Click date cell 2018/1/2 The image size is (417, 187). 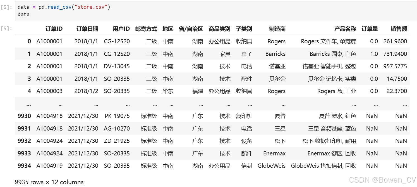(x=86, y=91)
